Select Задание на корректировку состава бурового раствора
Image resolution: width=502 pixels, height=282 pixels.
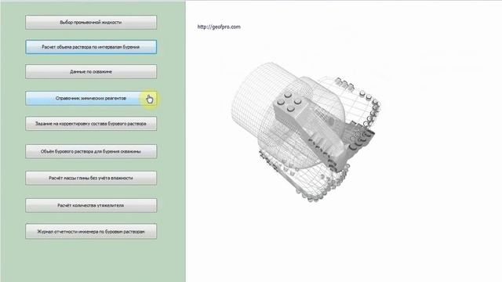(x=91, y=124)
